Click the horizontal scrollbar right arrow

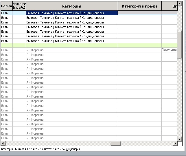175,144
